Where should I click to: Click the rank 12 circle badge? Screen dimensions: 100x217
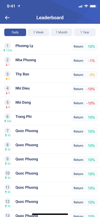point(7,201)
